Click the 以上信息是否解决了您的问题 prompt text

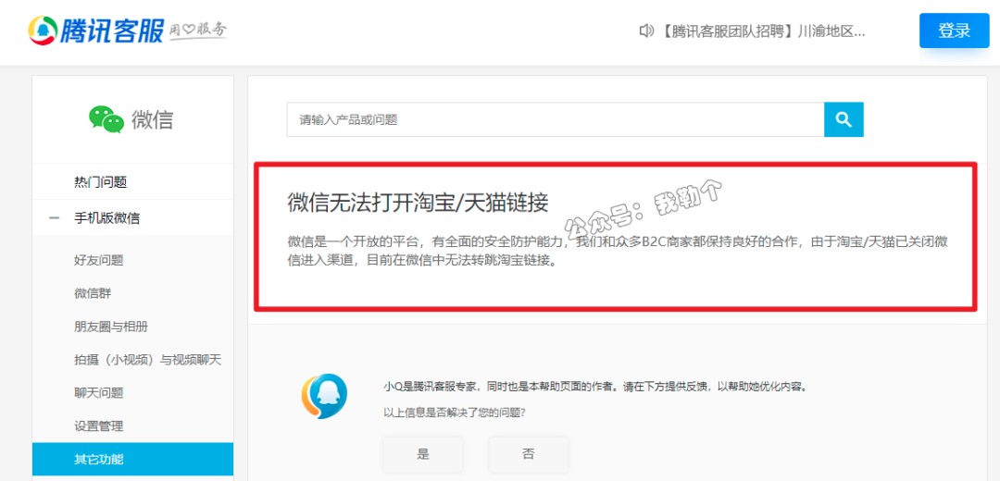(454, 413)
